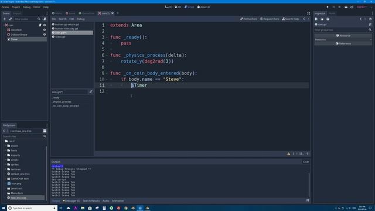Image resolution: width=375 pixels, height=211 pixels.
Task: Open the renderer GLES3 dropdown
Action: tap(362, 7)
